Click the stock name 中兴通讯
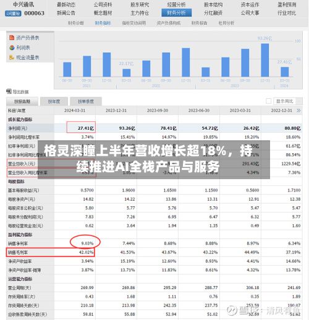This screenshot has height=320, width=309. click(23, 4)
